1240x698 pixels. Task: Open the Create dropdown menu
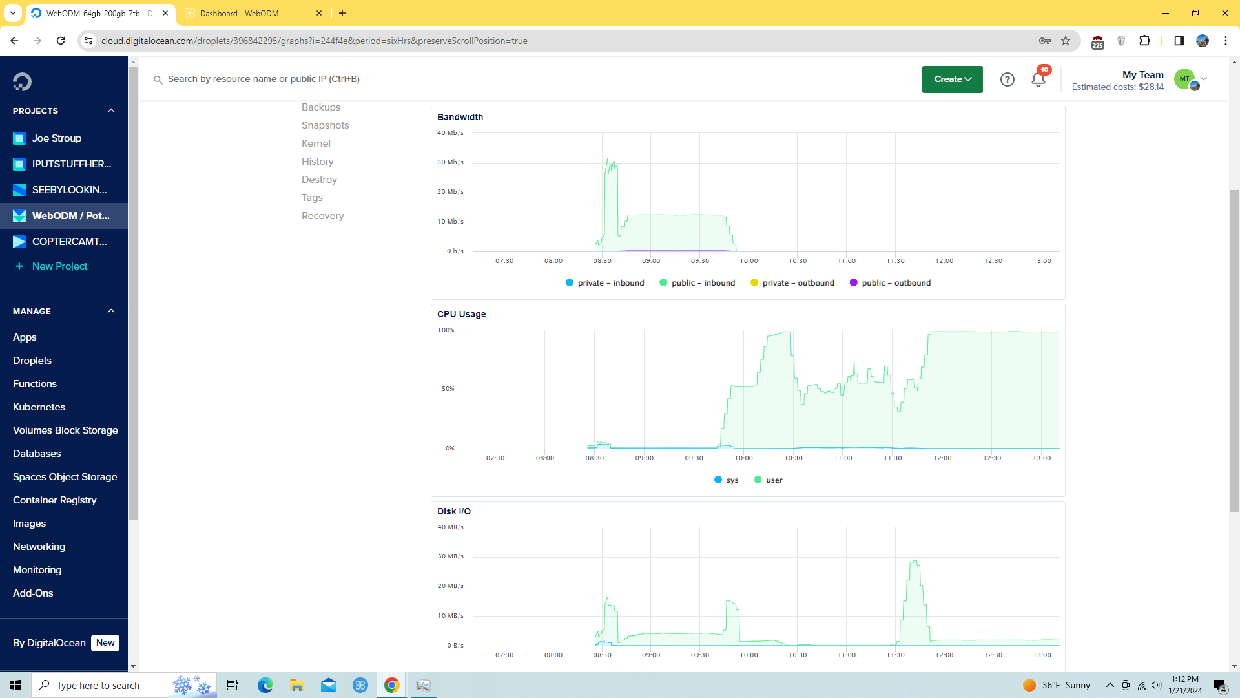click(952, 79)
